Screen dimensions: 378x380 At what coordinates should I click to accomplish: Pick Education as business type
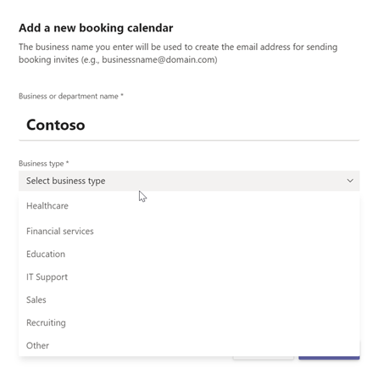(189, 254)
